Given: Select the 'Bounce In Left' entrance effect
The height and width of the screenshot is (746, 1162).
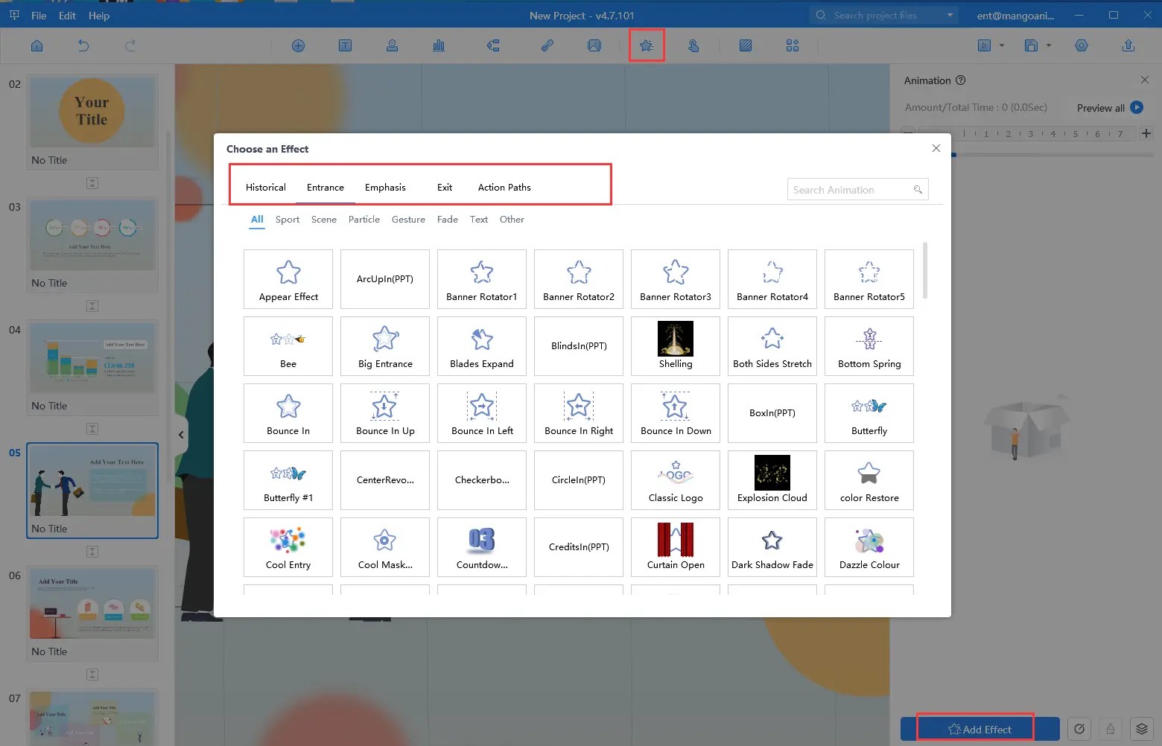Looking at the screenshot, I should (481, 412).
